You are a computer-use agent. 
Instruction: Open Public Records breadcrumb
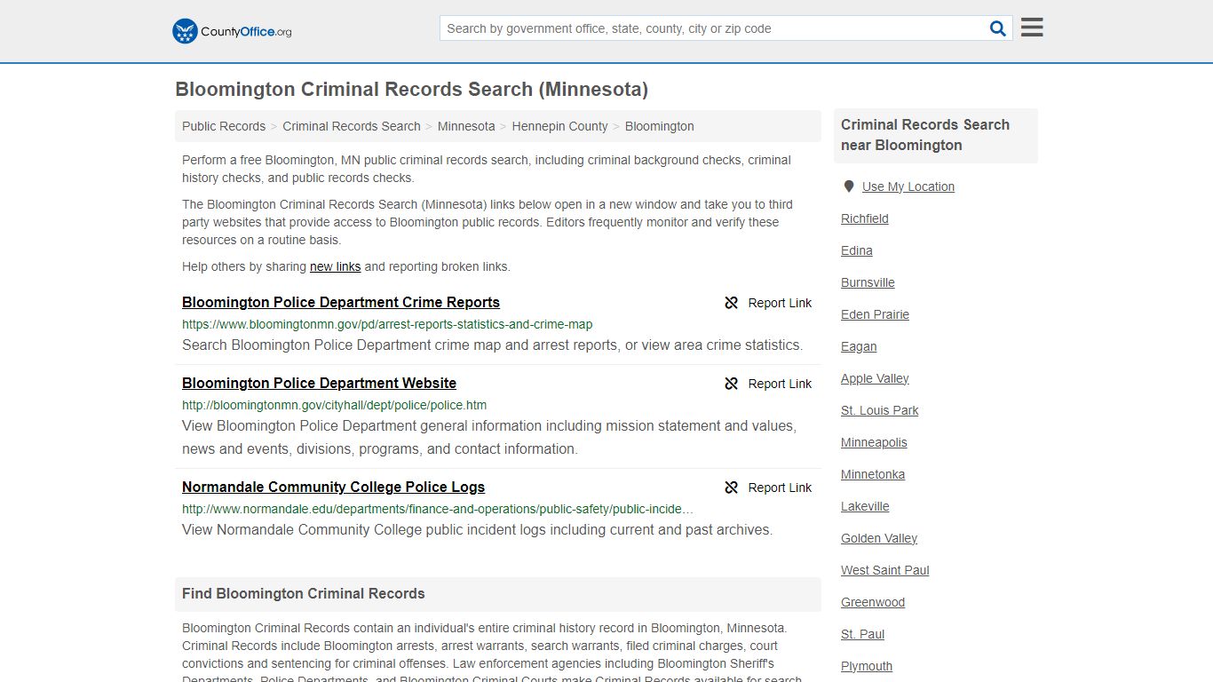224,126
